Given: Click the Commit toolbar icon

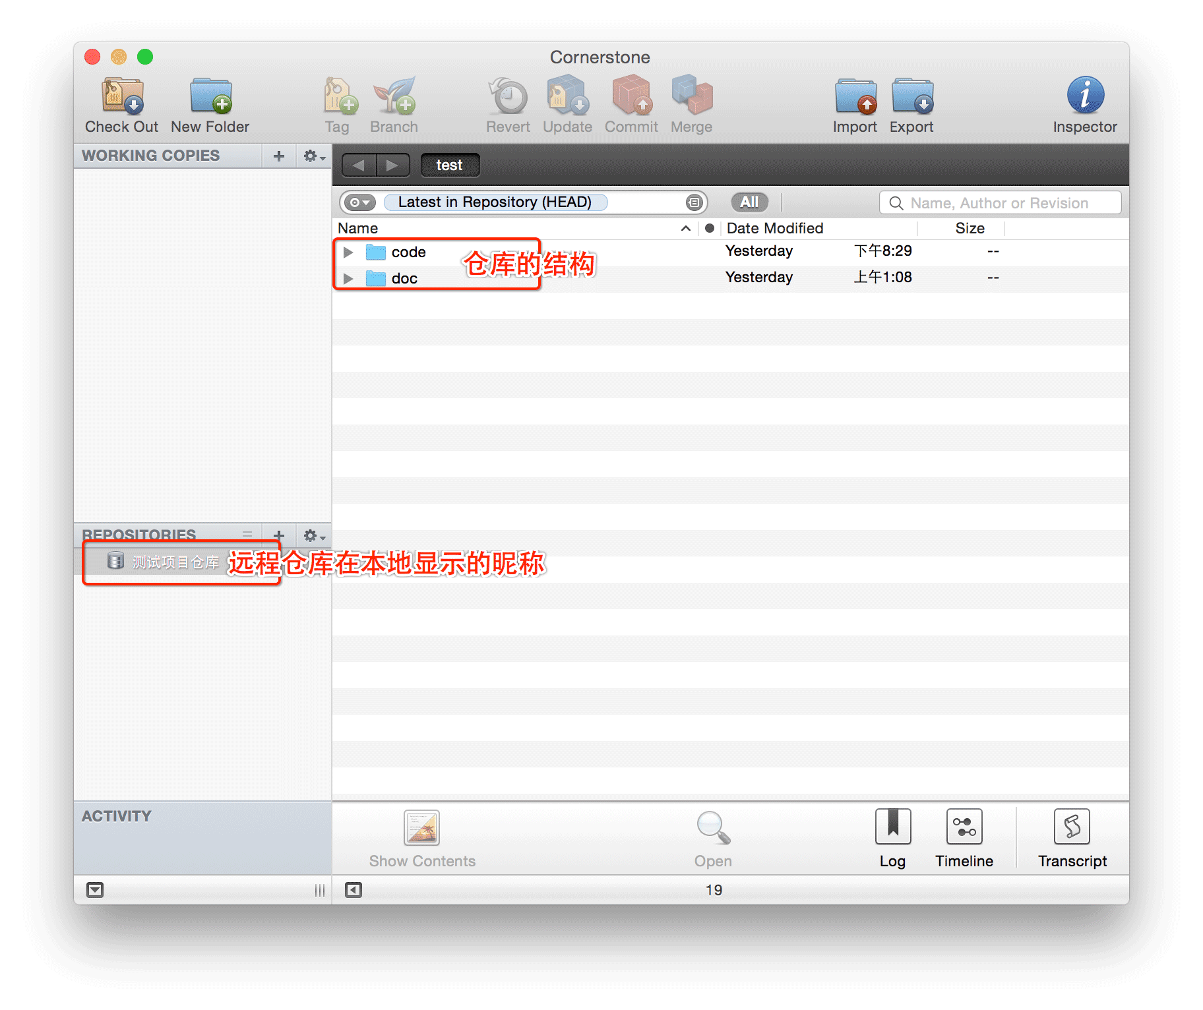Looking at the screenshot, I should click(x=632, y=96).
